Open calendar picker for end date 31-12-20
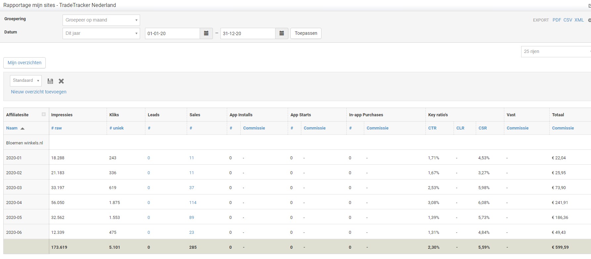Viewport: 591px width, 259px height. coord(281,33)
